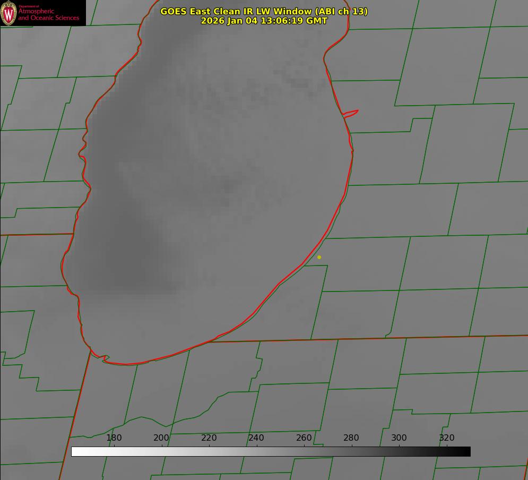Click the 2026 Jan 04 timestamp label

(x=264, y=21)
